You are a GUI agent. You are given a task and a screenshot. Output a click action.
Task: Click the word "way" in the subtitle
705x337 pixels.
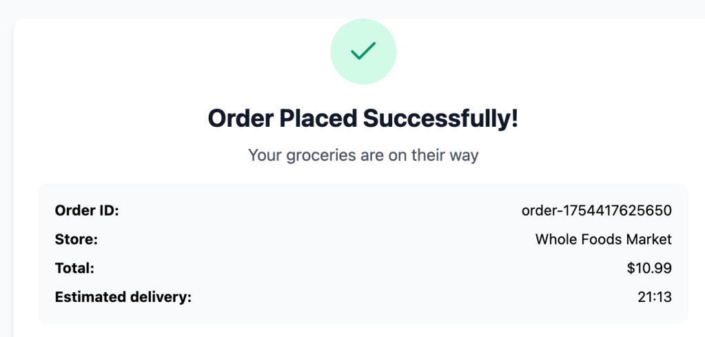coord(464,156)
